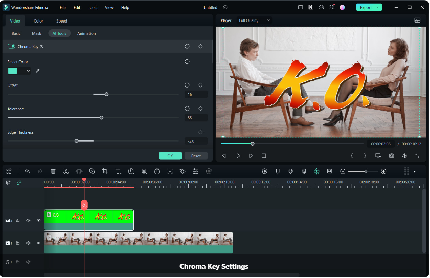Image resolution: width=430 pixels, height=278 pixels.
Task: Confirm settings with OK button
Action: pos(170,156)
